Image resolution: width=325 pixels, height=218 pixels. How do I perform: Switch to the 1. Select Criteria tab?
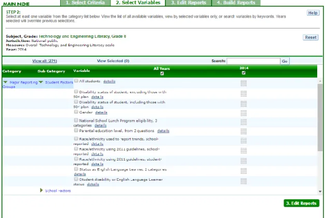click(x=85, y=3)
